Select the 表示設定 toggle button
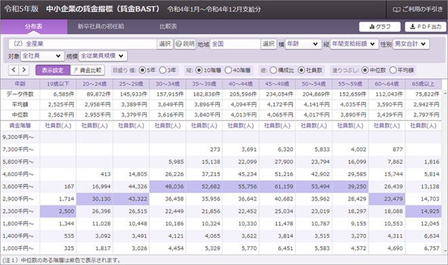Screen dimensions: 448x265 tap(53, 70)
